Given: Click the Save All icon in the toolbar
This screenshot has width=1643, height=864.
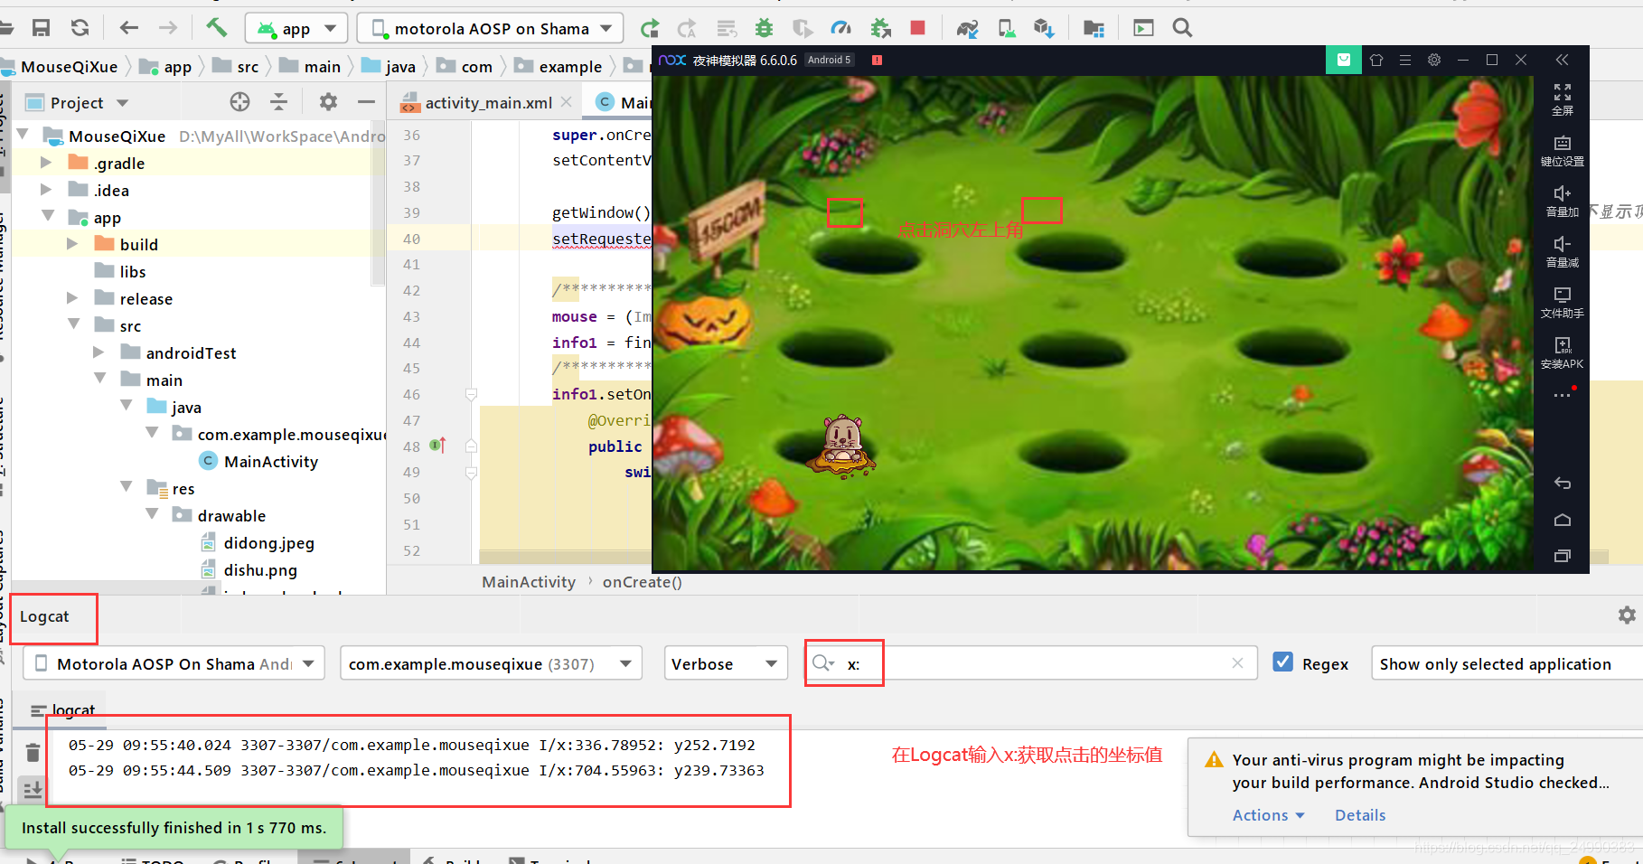Looking at the screenshot, I should pyautogui.click(x=41, y=28).
